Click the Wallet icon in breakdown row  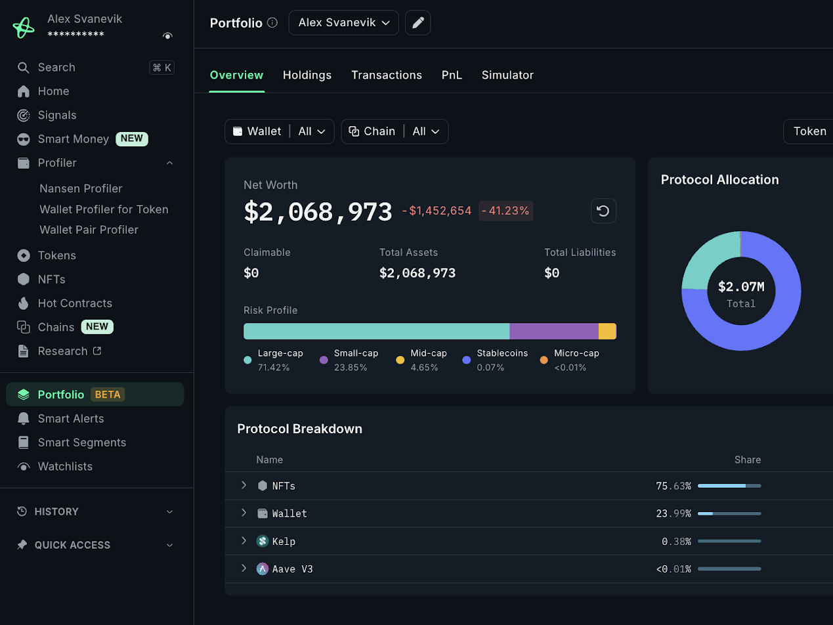[263, 513]
